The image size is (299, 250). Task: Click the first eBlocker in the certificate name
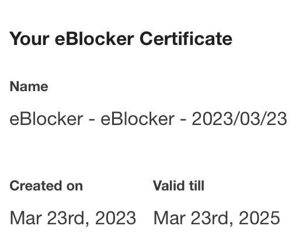(x=46, y=119)
